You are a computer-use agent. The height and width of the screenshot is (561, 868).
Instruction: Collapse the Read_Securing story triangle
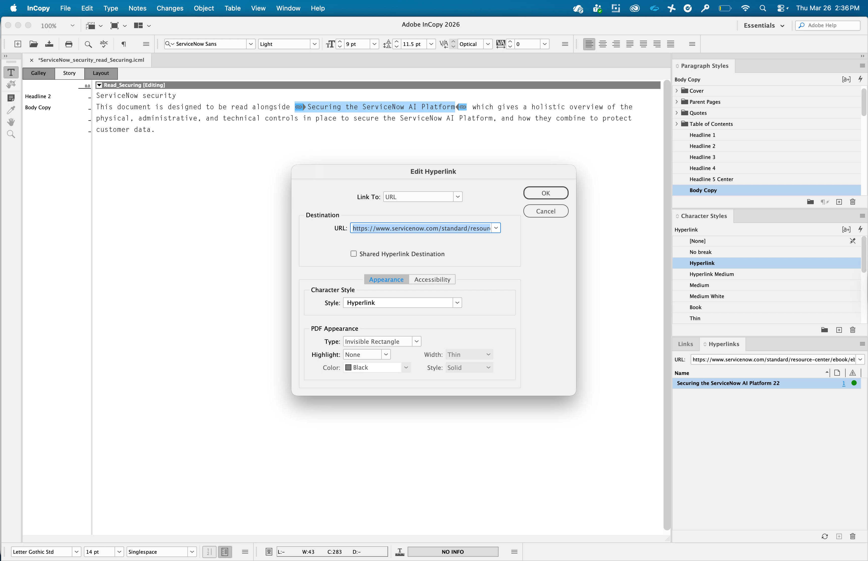coord(99,85)
